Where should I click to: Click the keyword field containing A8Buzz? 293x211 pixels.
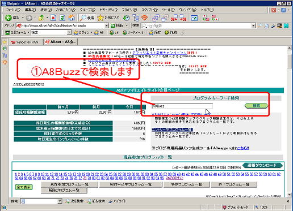click(182, 106)
